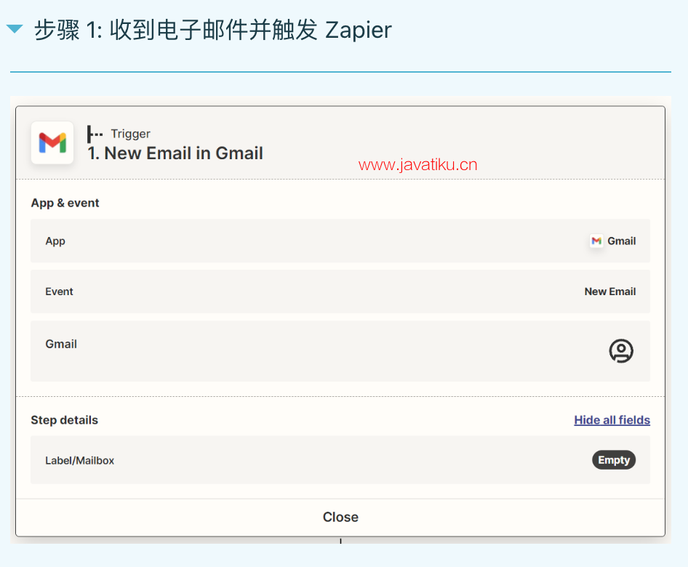Click the '步骤 1: 收到电子邮件并触发 Zapier' heading
This screenshot has width=688, height=567.
(213, 30)
